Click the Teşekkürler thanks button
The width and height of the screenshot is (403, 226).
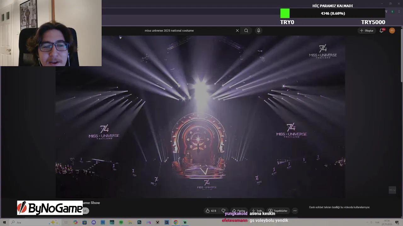coord(278,211)
